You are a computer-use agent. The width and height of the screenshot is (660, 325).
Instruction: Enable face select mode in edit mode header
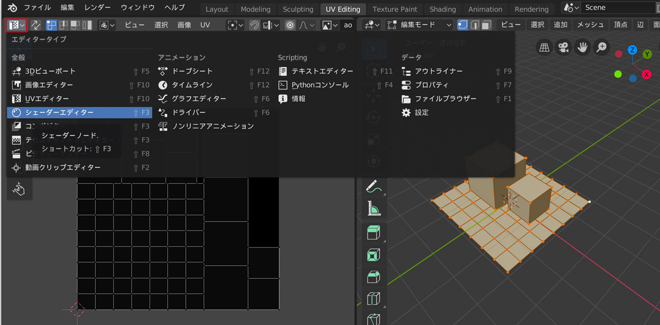click(x=486, y=25)
